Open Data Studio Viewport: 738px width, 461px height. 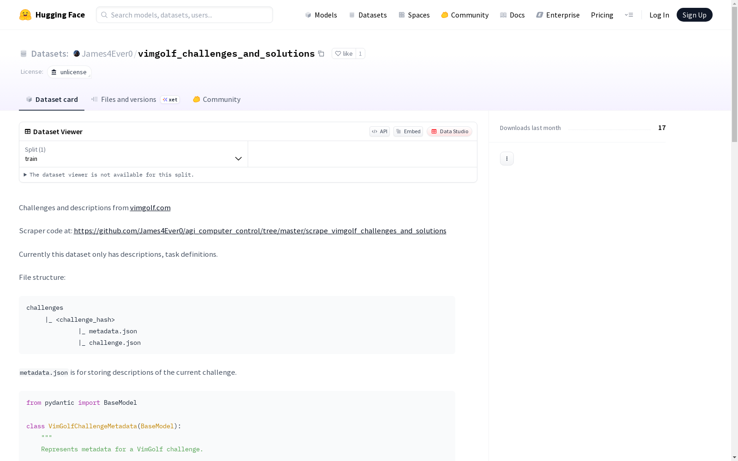449,131
